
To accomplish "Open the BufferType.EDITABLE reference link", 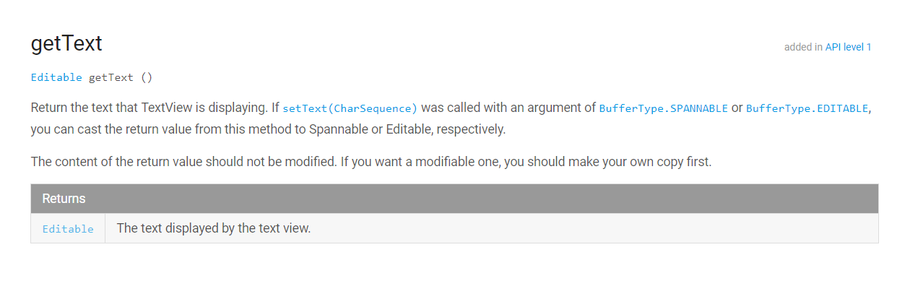I will click(x=807, y=108).
